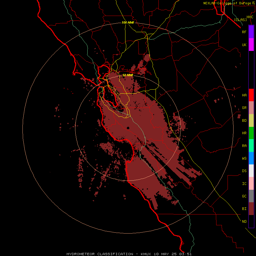Click the dark red BI legend swatch
256x256 pixels.
point(251,209)
